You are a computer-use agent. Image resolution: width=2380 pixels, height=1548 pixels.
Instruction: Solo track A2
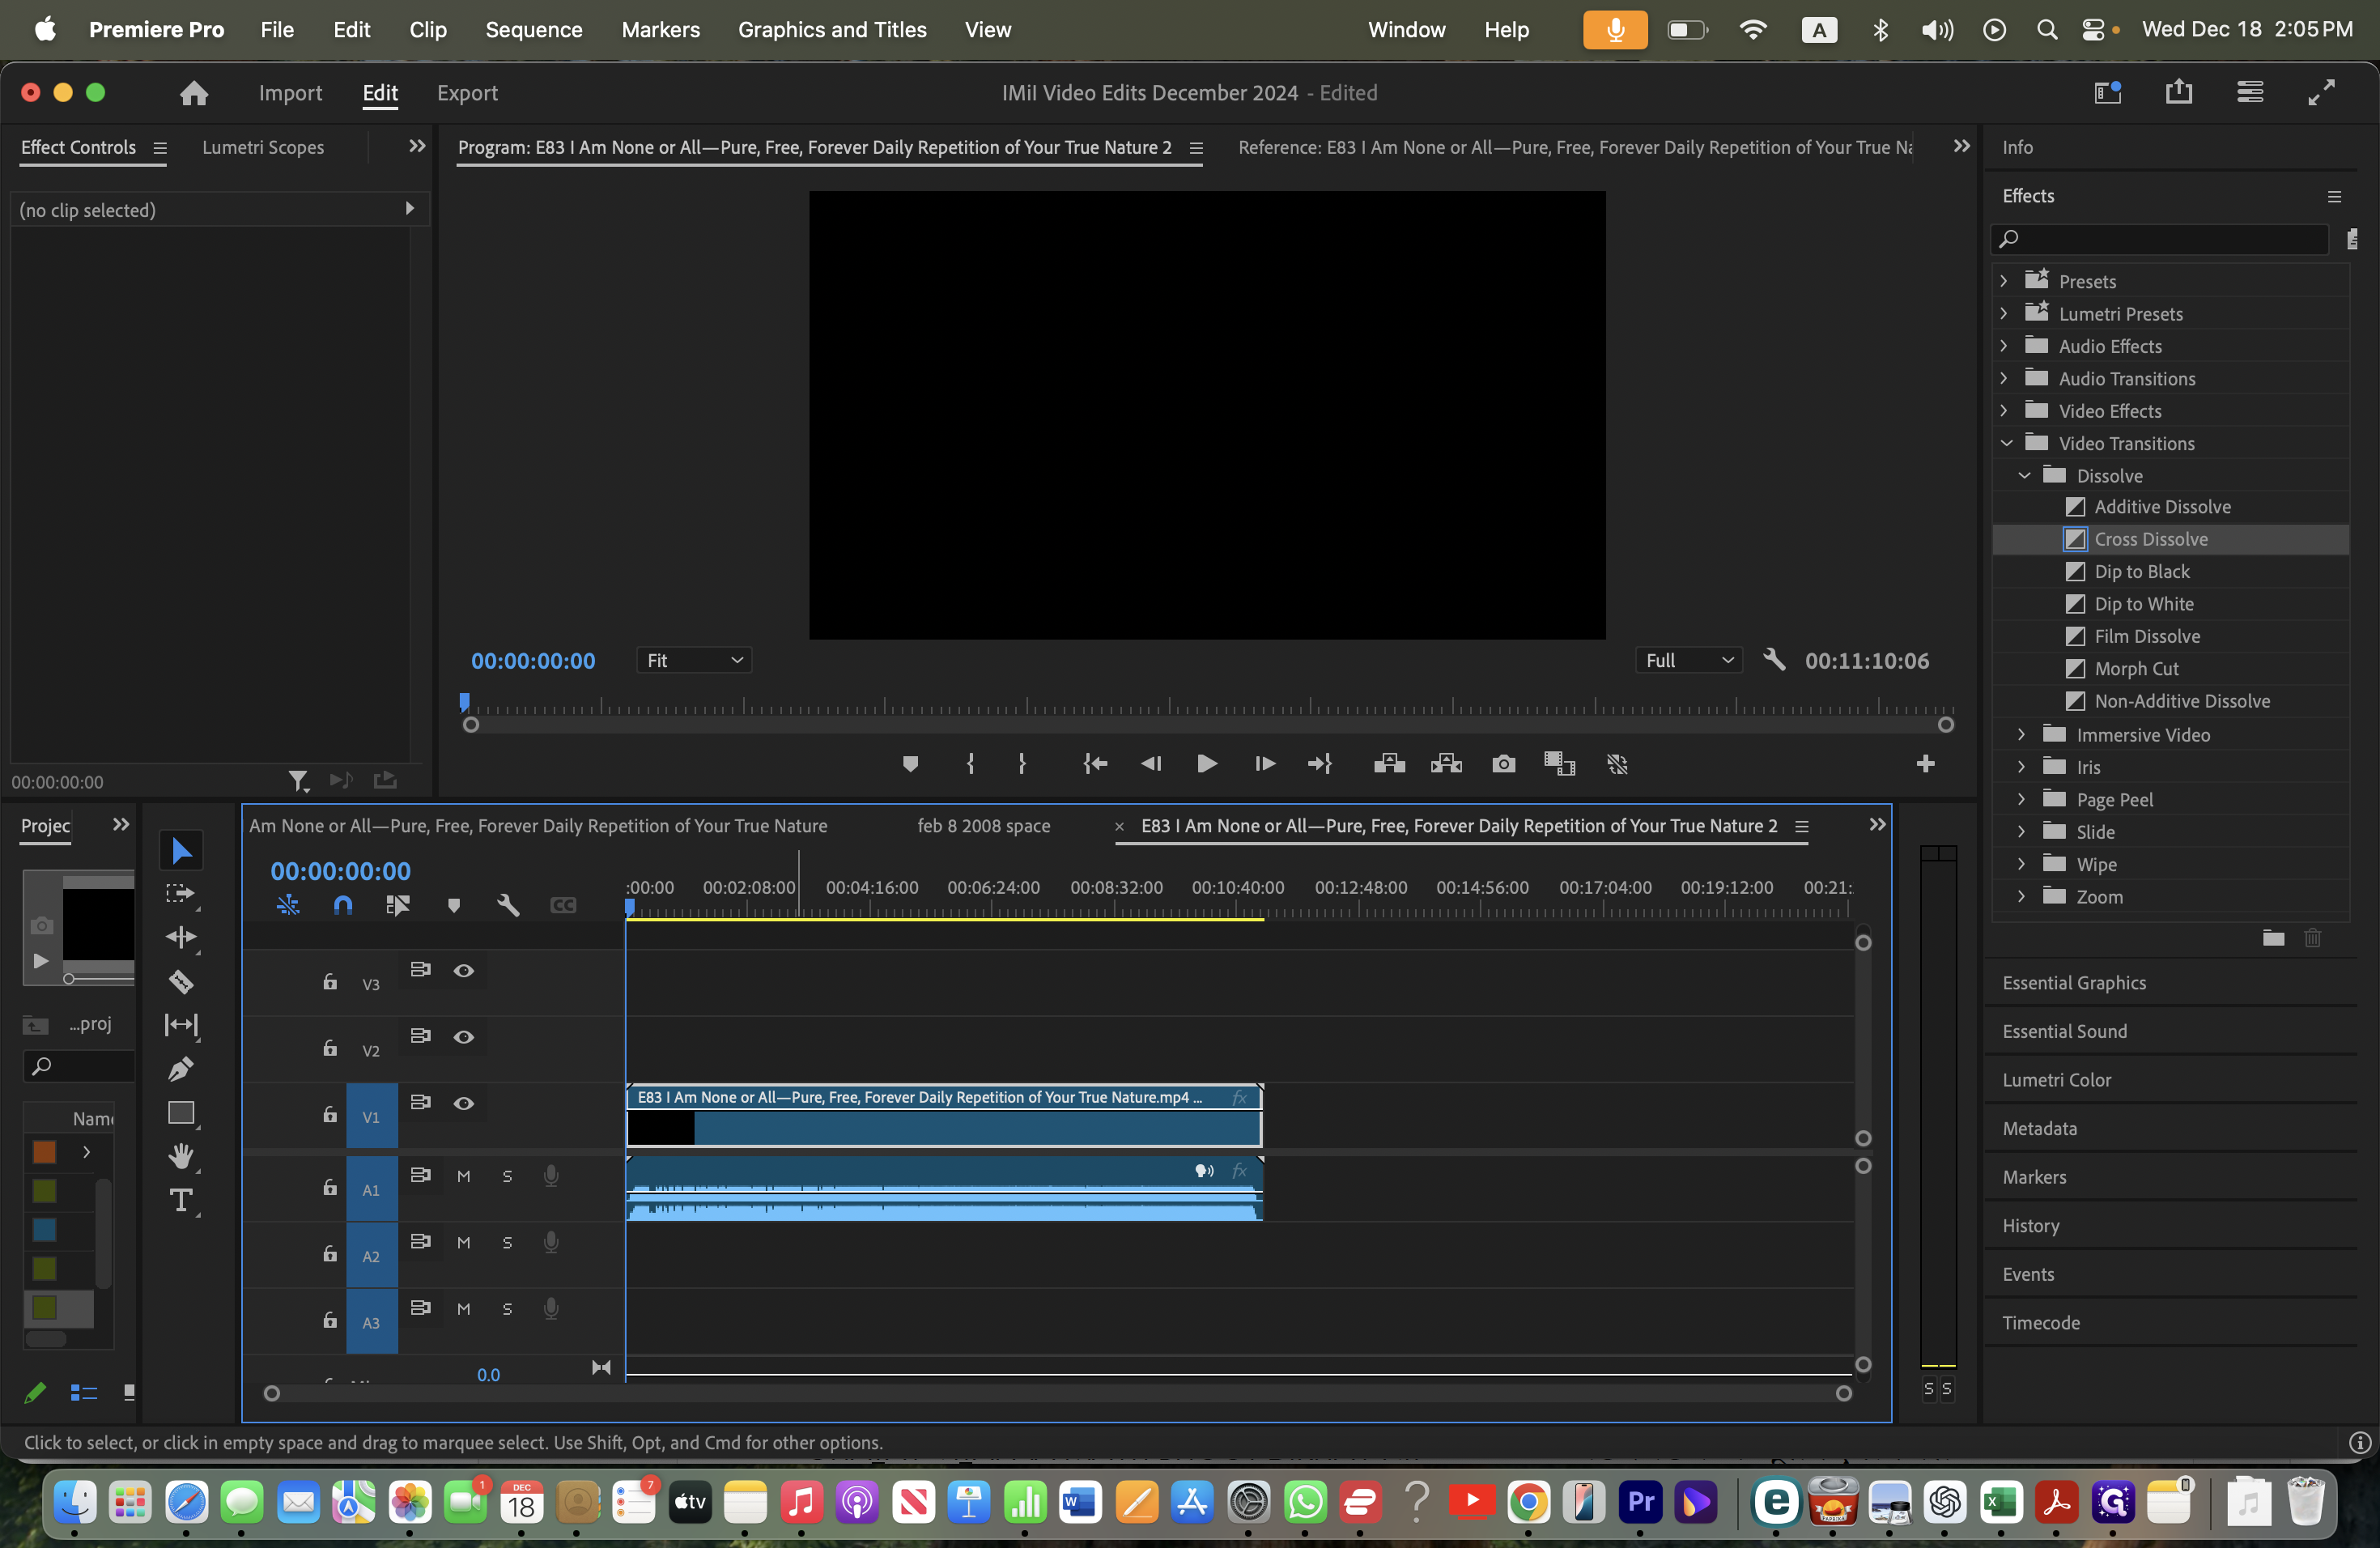click(507, 1242)
